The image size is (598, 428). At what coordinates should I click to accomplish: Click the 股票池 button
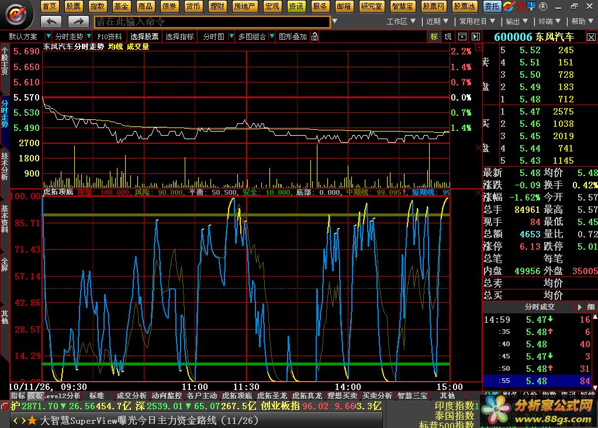click(x=464, y=6)
